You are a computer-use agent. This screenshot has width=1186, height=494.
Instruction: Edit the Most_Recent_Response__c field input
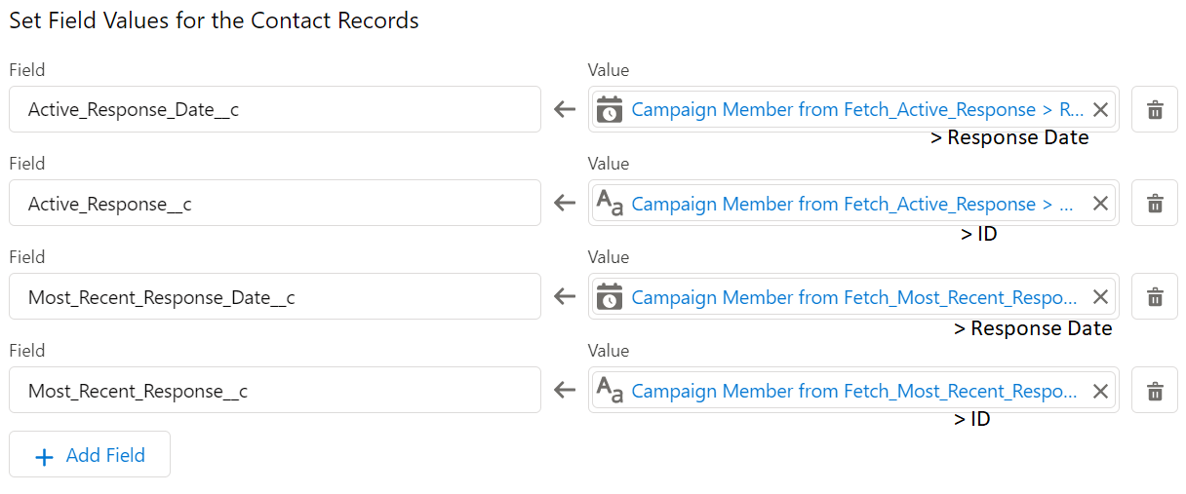(x=275, y=390)
